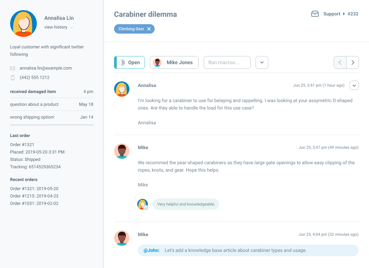Click the email icon beside annalisa.lin@example.com
The width and height of the screenshot is (369, 268).
coord(12,68)
